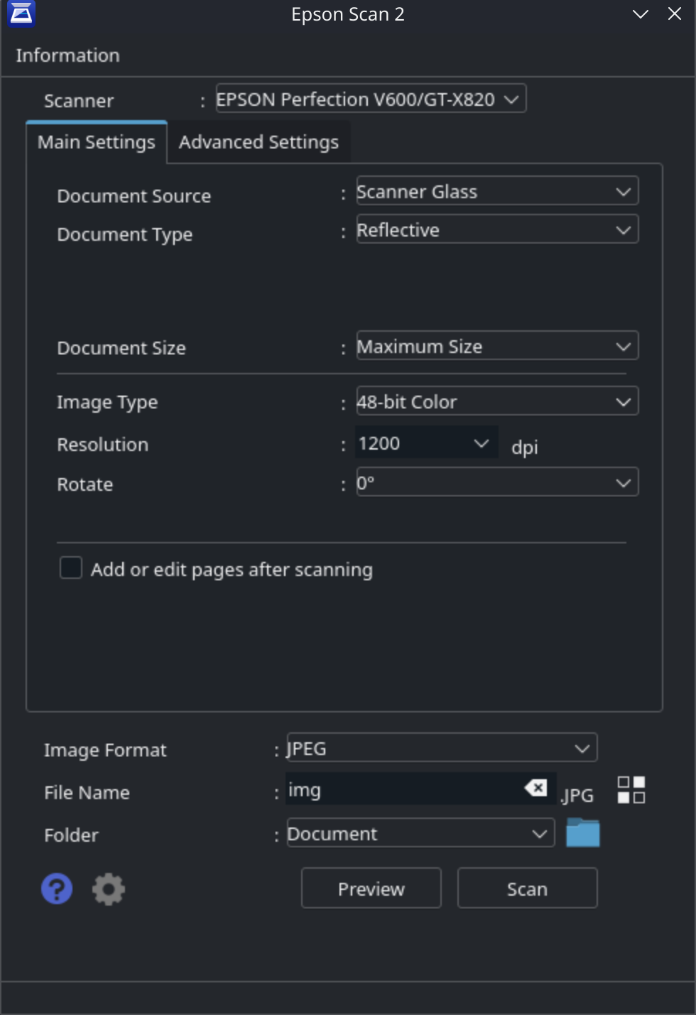Click into the File Name text field

pos(403,789)
